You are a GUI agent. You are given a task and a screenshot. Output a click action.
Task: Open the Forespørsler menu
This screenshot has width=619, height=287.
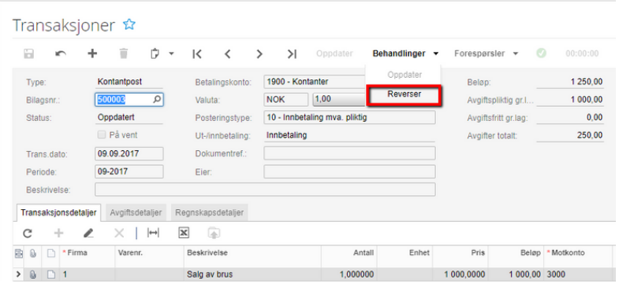click(486, 53)
